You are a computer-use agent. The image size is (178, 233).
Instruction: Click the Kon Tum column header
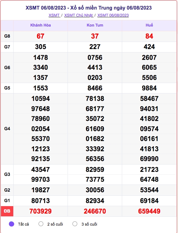[95, 25]
